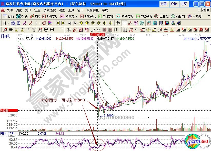Toggle the percent % coordinate button

point(136,29)
